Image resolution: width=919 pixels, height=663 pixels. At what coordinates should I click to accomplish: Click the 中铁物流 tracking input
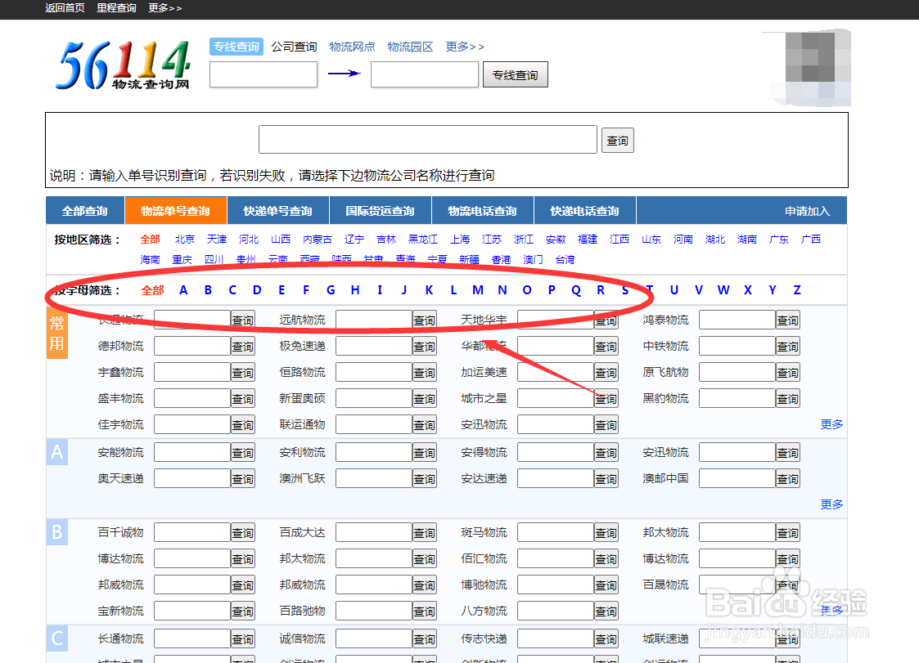[737, 346]
